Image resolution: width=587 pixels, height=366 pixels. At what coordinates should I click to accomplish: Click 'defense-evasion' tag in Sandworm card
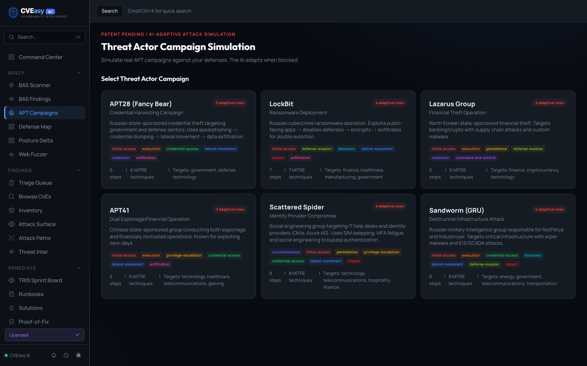click(x=484, y=264)
